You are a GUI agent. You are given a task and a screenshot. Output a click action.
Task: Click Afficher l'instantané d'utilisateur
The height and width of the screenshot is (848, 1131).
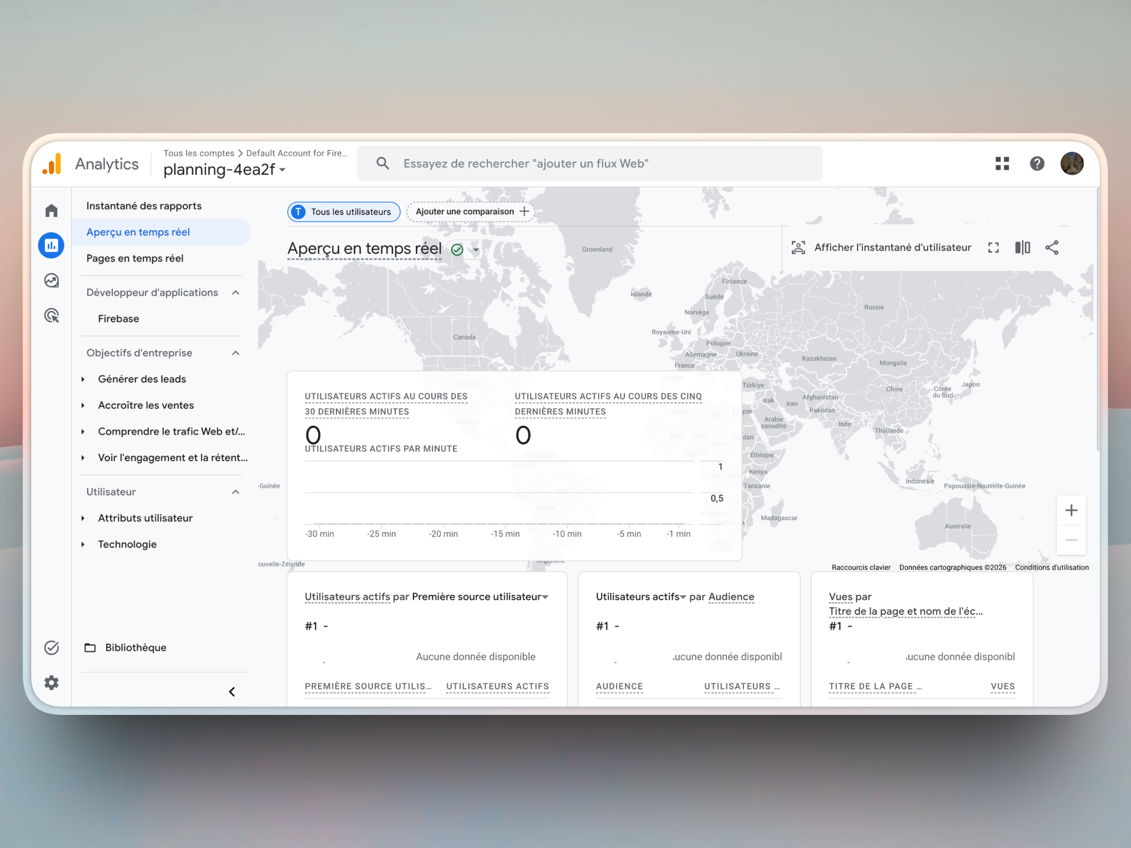click(x=892, y=247)
